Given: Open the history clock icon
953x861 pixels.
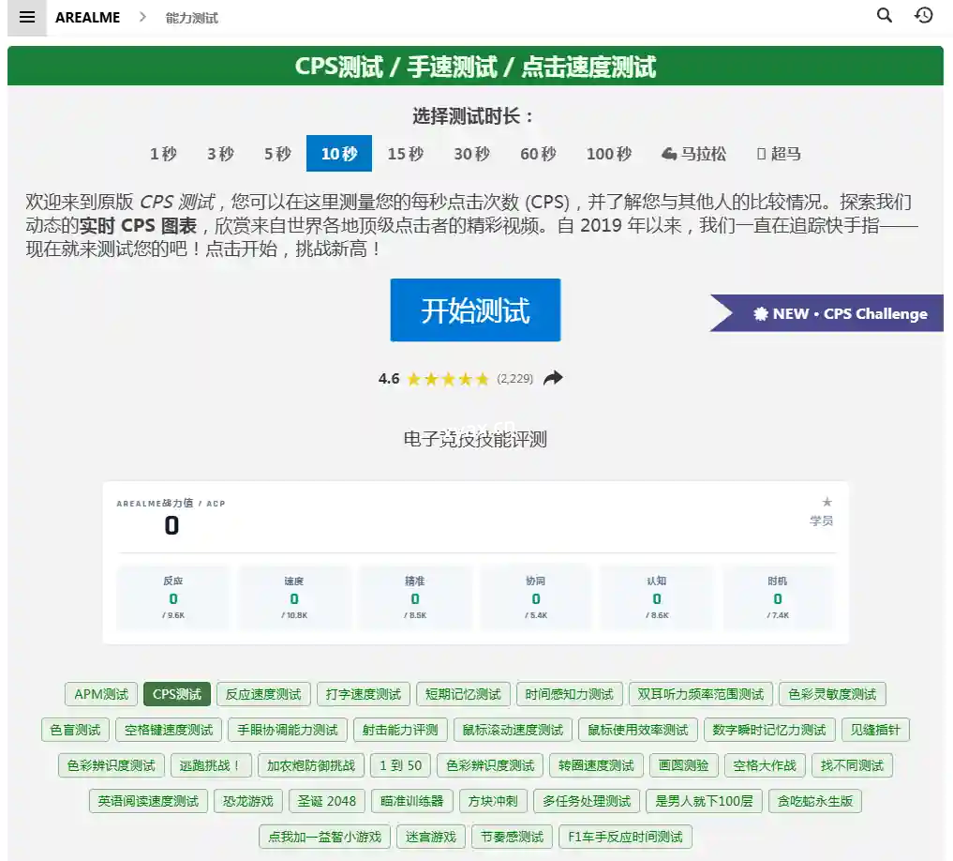Looking at the screenshot, I should pyautogui.click(x=923, y=15).
